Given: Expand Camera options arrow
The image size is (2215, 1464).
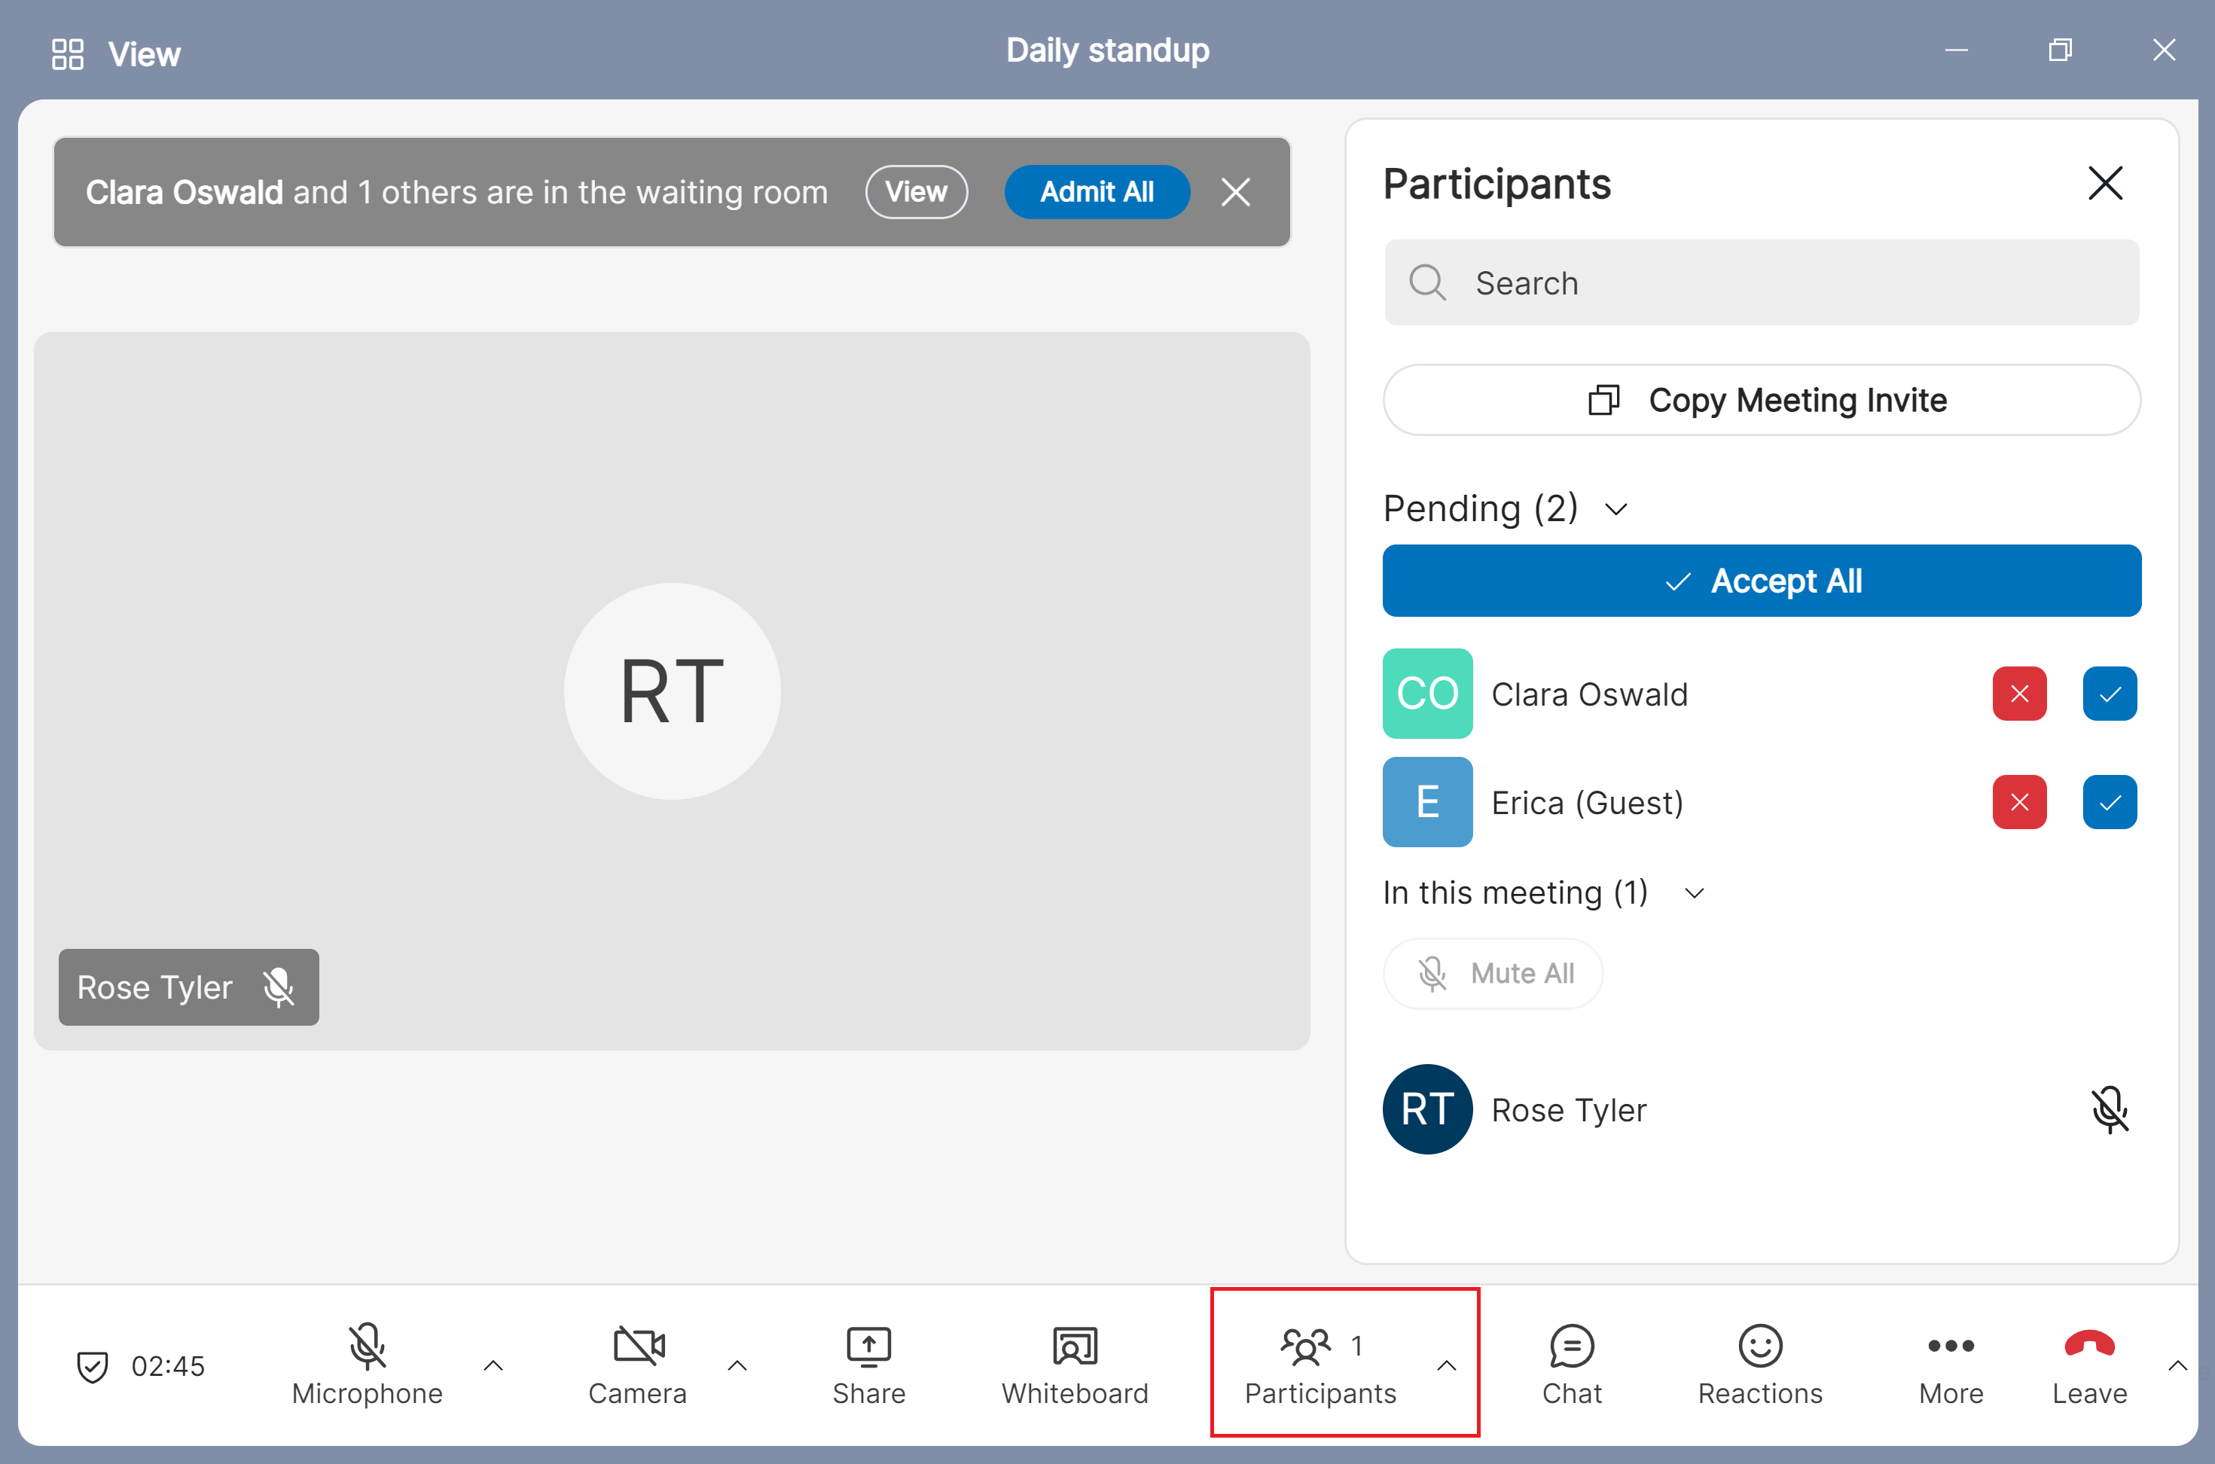Looking at the screenshot, I should coord(737,1365).
